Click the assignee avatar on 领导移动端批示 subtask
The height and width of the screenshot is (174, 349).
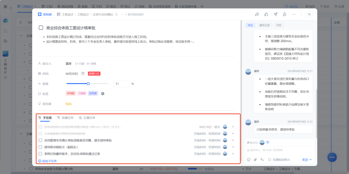pos(225,147)
